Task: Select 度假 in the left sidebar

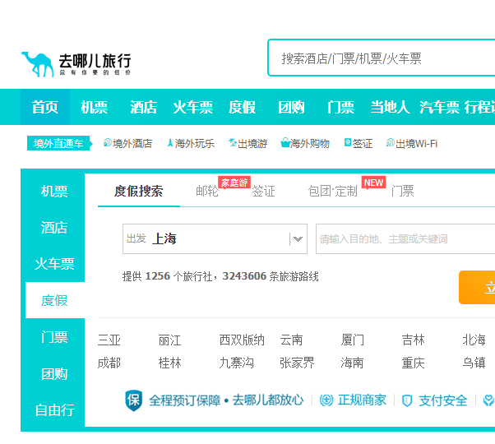Action: (54, 300)
